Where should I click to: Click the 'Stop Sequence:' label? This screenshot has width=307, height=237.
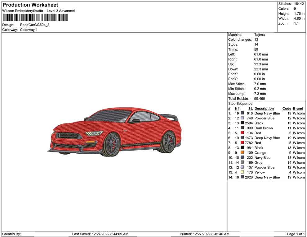(241, 104)
